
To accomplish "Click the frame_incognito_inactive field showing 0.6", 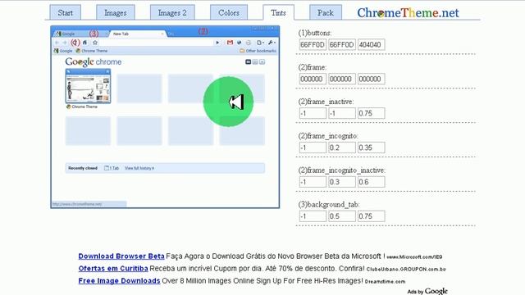I will [x=371, y=182].
